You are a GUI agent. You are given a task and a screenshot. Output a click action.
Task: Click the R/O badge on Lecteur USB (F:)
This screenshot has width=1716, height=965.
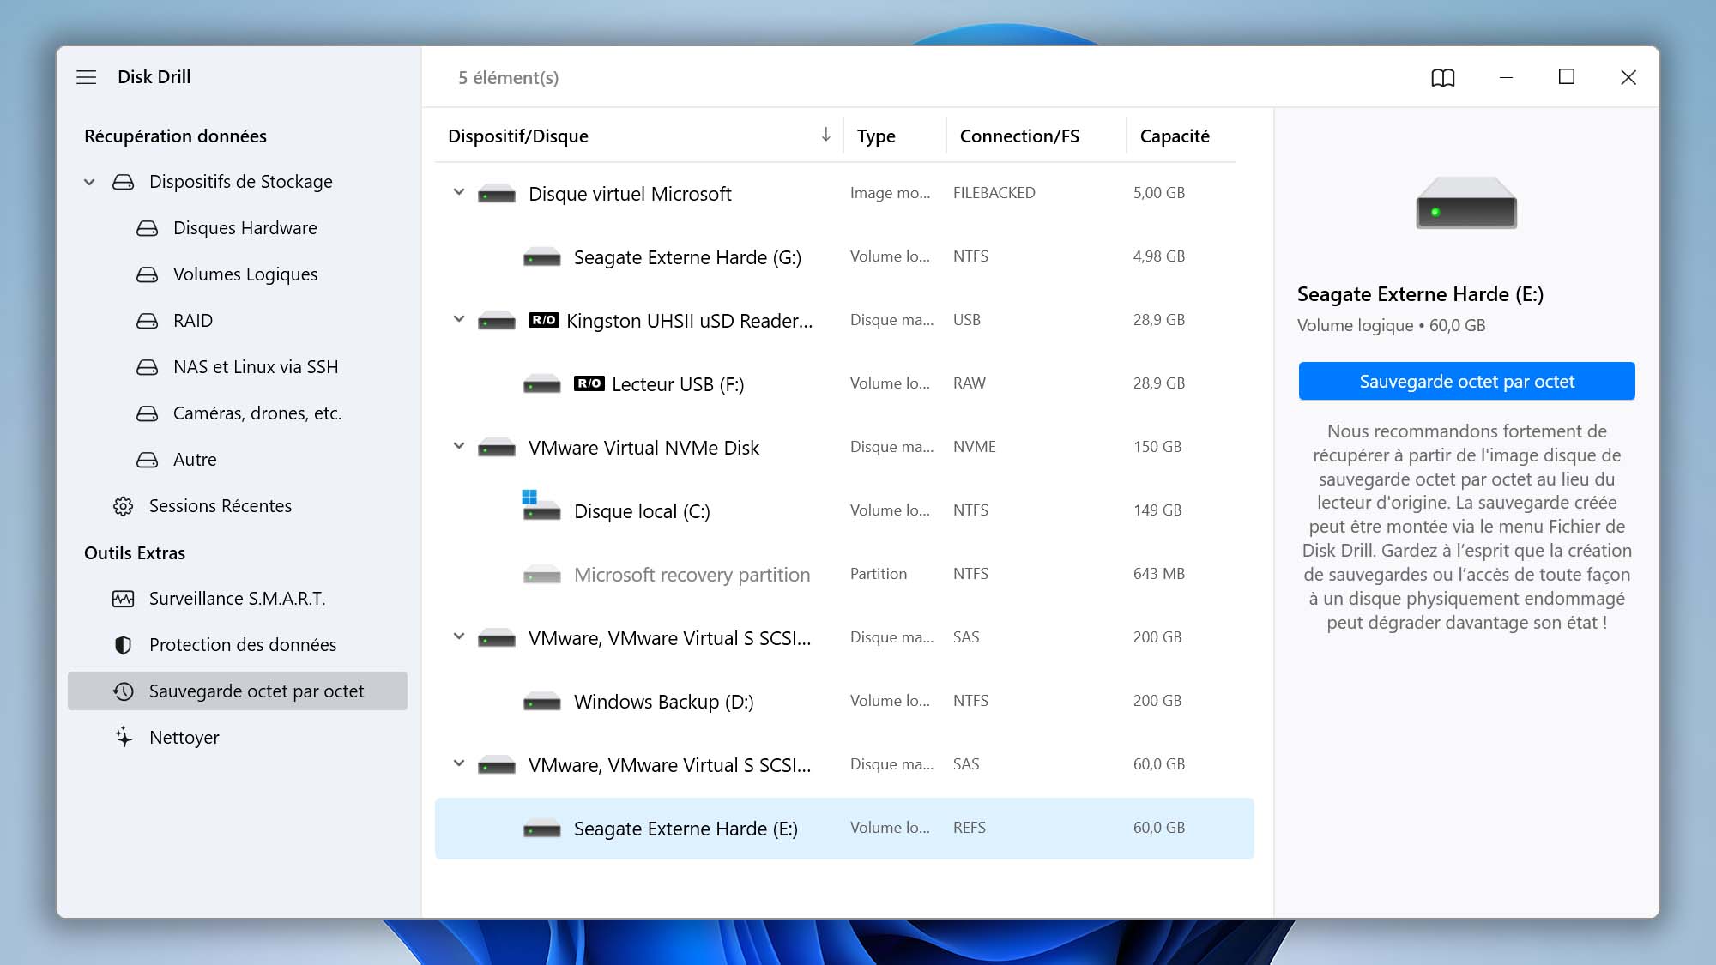pos(589,383)
